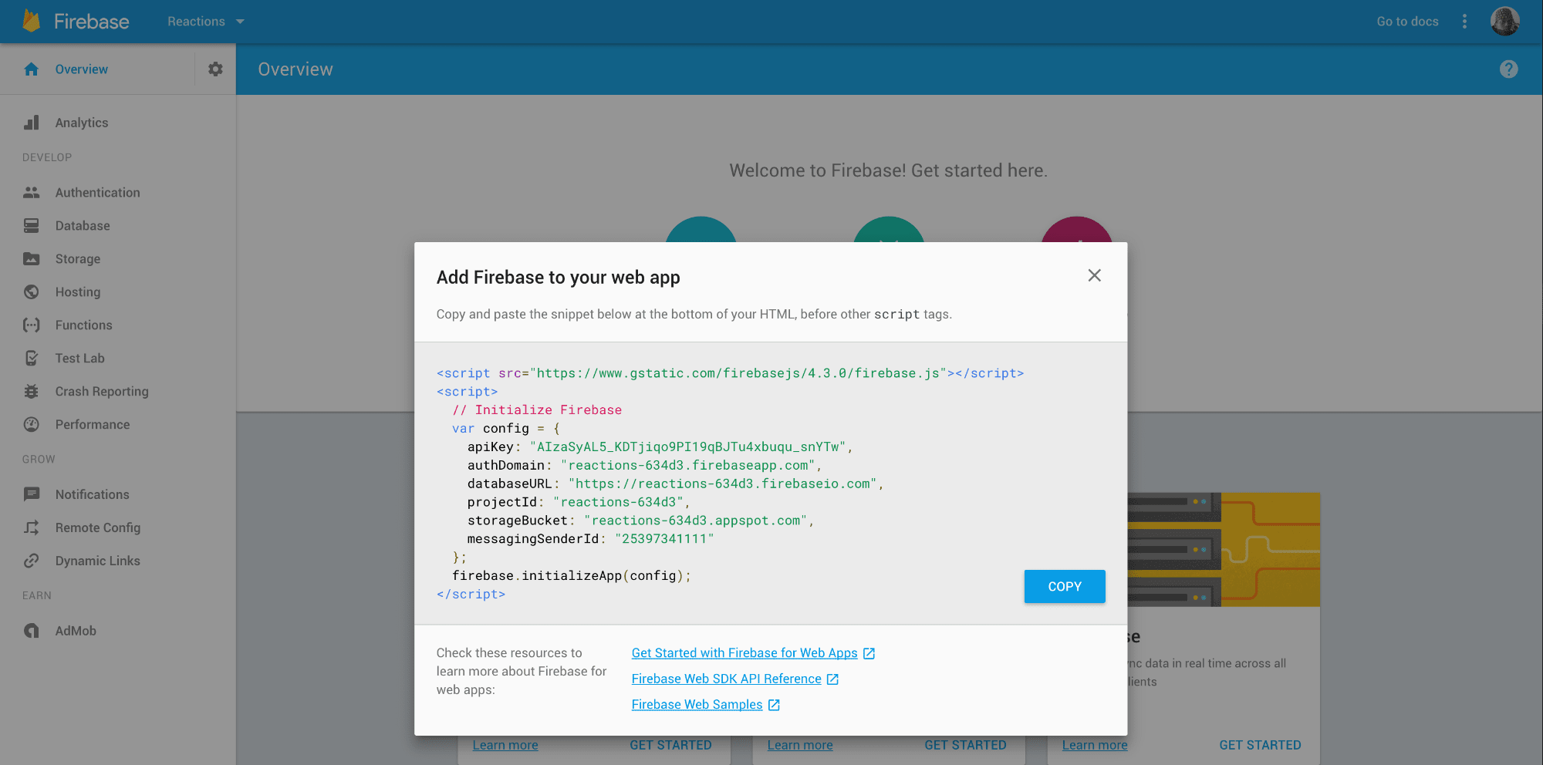This screenshot has height=765, width=1543.
Task: Open the Firebase Web Samples link
Action: pyautogui.click(x=697, y=704)
